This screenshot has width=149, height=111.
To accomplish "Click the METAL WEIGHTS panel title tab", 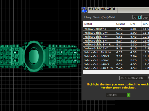I will 102,9.
